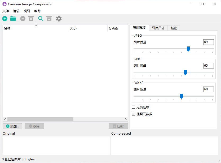
Task: Click the Caesium app logo in title bar
Action: click(x=5, y=4)
